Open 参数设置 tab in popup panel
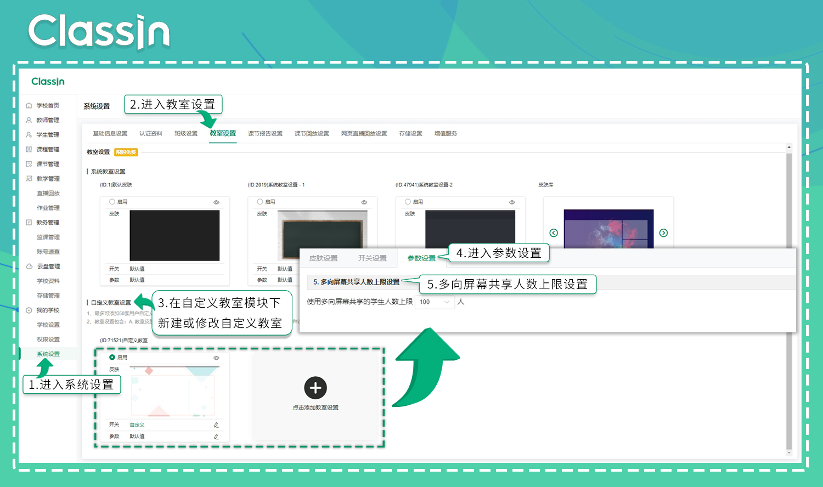 421,258
